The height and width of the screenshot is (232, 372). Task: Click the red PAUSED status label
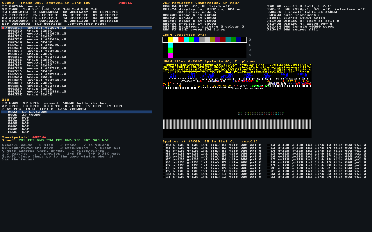click(x=125, y=3)
